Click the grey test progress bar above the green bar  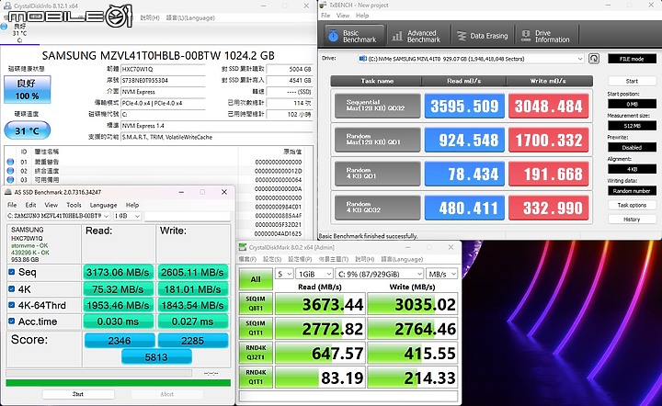[x=98, y=373]
